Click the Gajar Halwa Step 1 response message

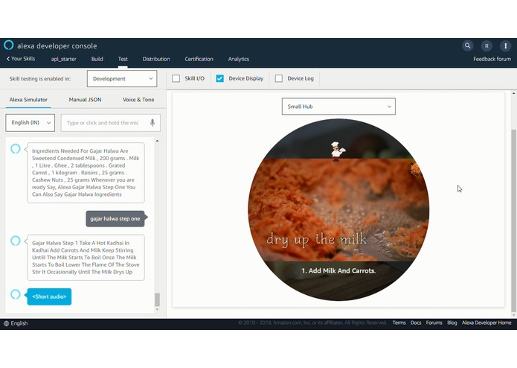pyautogui.click(x=86, y=258)
